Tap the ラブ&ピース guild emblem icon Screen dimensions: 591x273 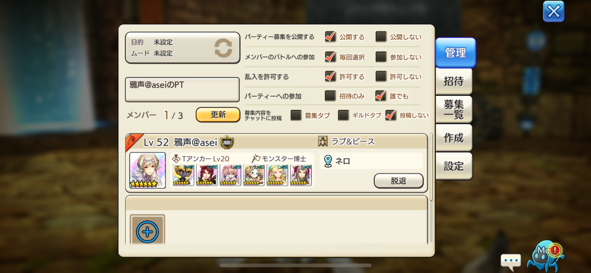(323, 141)
